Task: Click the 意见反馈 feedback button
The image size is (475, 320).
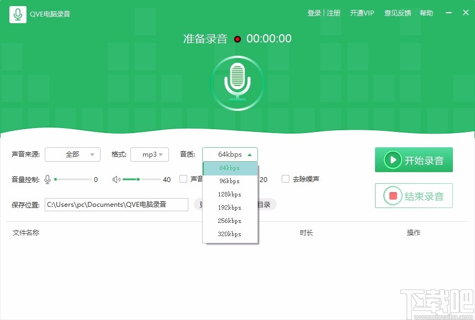Action: [x=397, y=13]
